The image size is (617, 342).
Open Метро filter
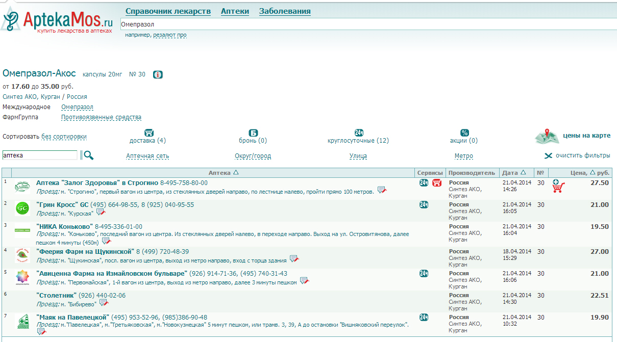[464, 156]
